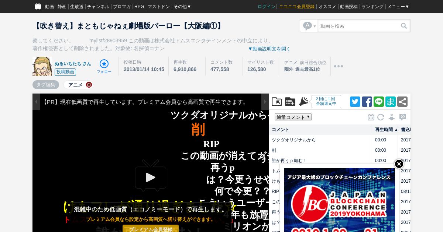Open the more info three-dots icon

coord(339,66)
